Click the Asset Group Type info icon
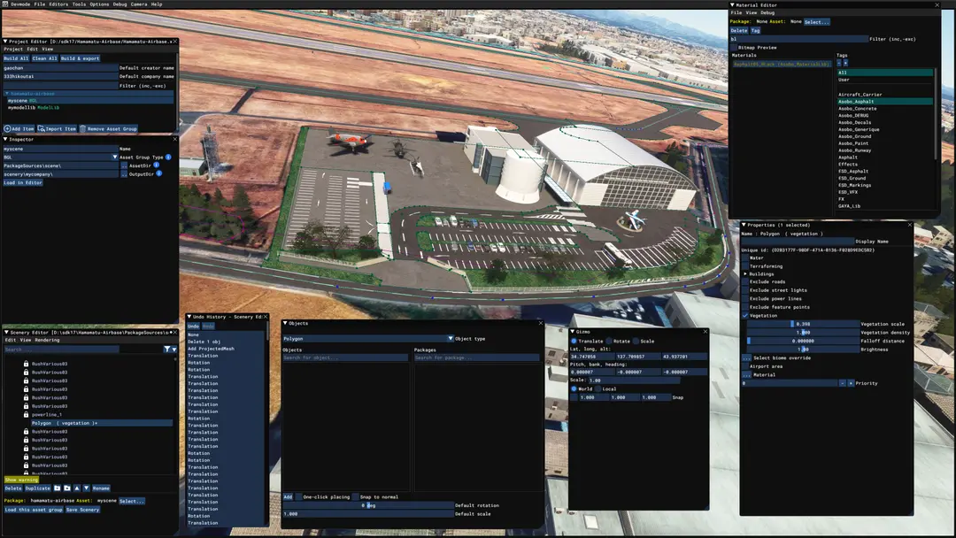This screenshot has width=956, height=538. tap(168, 158)
